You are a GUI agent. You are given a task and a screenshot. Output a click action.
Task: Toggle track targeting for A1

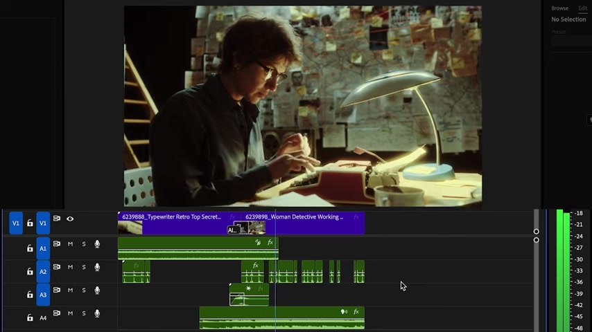pyautogui.click(x=43, y=248)
